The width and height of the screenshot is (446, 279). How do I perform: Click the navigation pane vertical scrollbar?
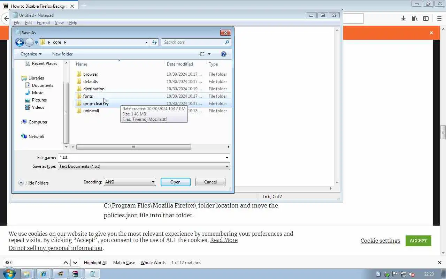pos(66,113)
